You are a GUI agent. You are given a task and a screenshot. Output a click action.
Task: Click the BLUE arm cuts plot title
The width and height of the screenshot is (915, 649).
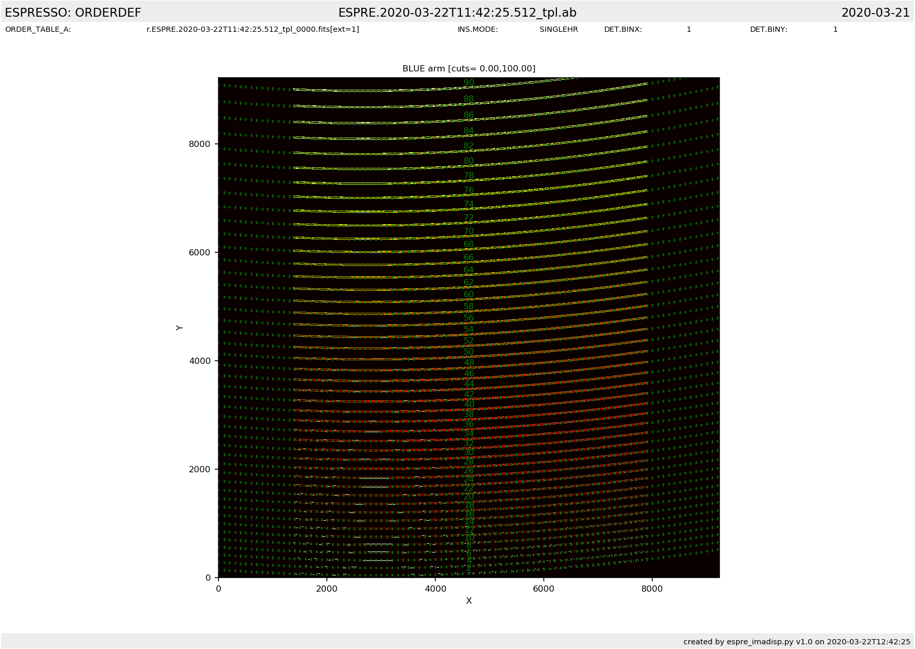point(469,69)
